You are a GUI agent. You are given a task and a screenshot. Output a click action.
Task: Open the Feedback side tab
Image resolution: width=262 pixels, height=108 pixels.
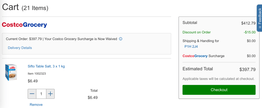(259, 18)
